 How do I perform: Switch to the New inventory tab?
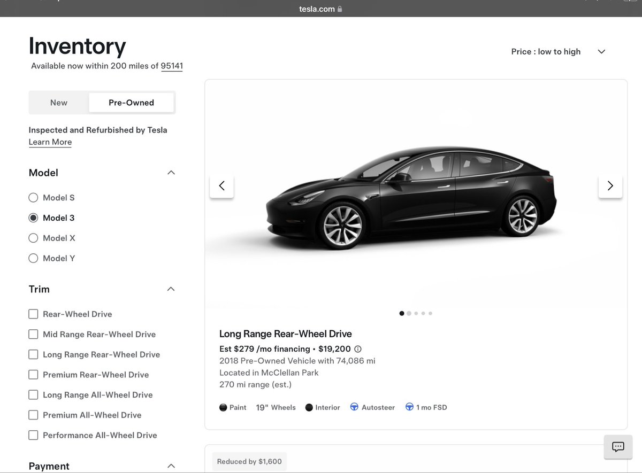coord(59,103)
